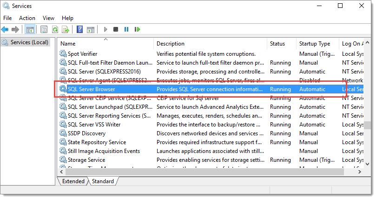Sort by the Startup Type column header

click(x=317, y=44)
